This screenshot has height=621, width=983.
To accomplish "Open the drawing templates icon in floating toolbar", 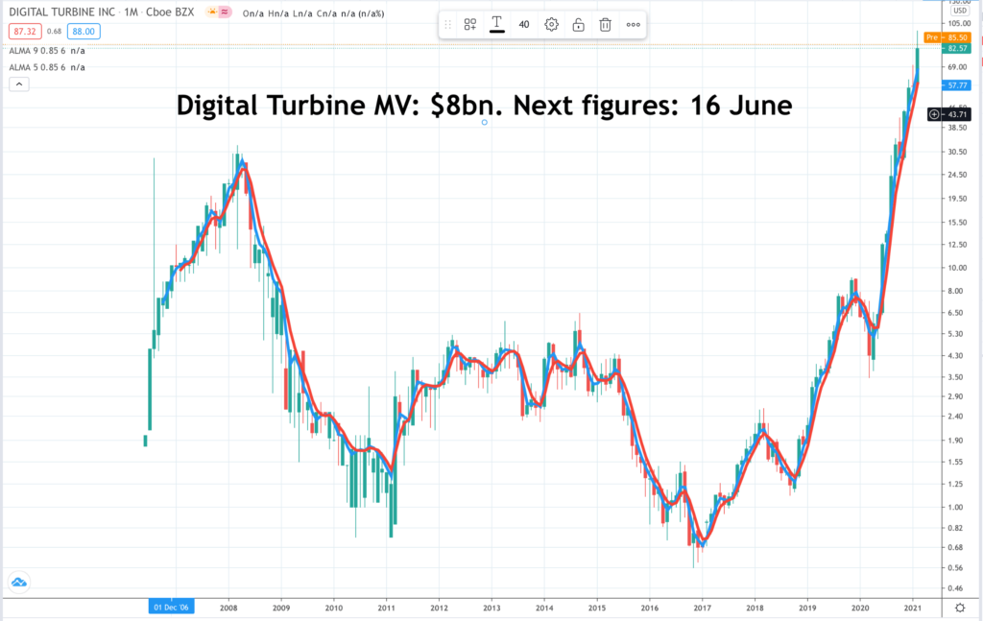I will pos(469,24).
